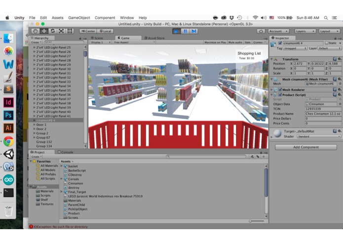This screenshot has height=244, width=343.
Task: Open Finder from the Dock
Action: point(8,39)
